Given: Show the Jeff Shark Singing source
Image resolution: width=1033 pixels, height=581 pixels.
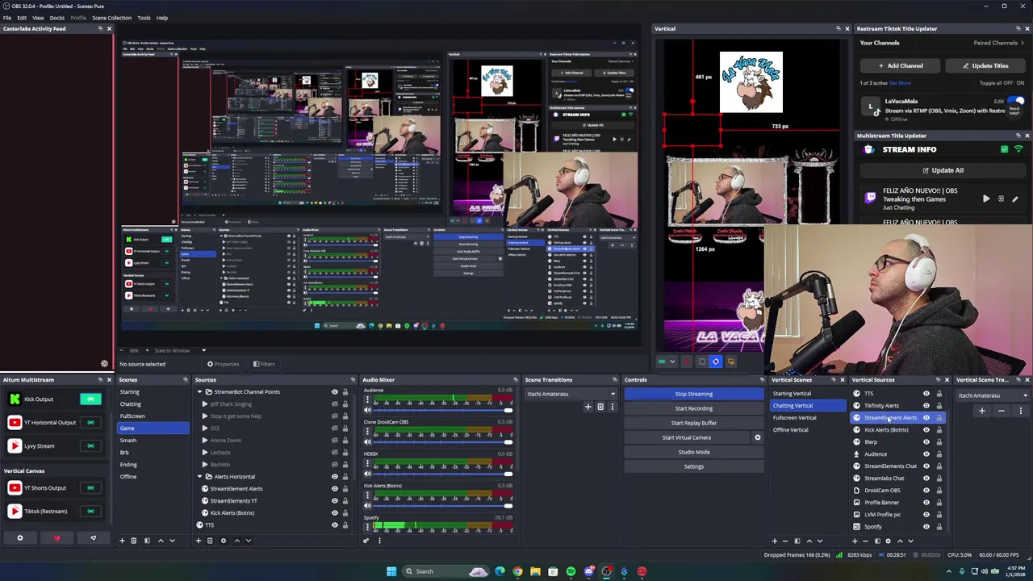Looking at the screenshot, I should (335, 403).
